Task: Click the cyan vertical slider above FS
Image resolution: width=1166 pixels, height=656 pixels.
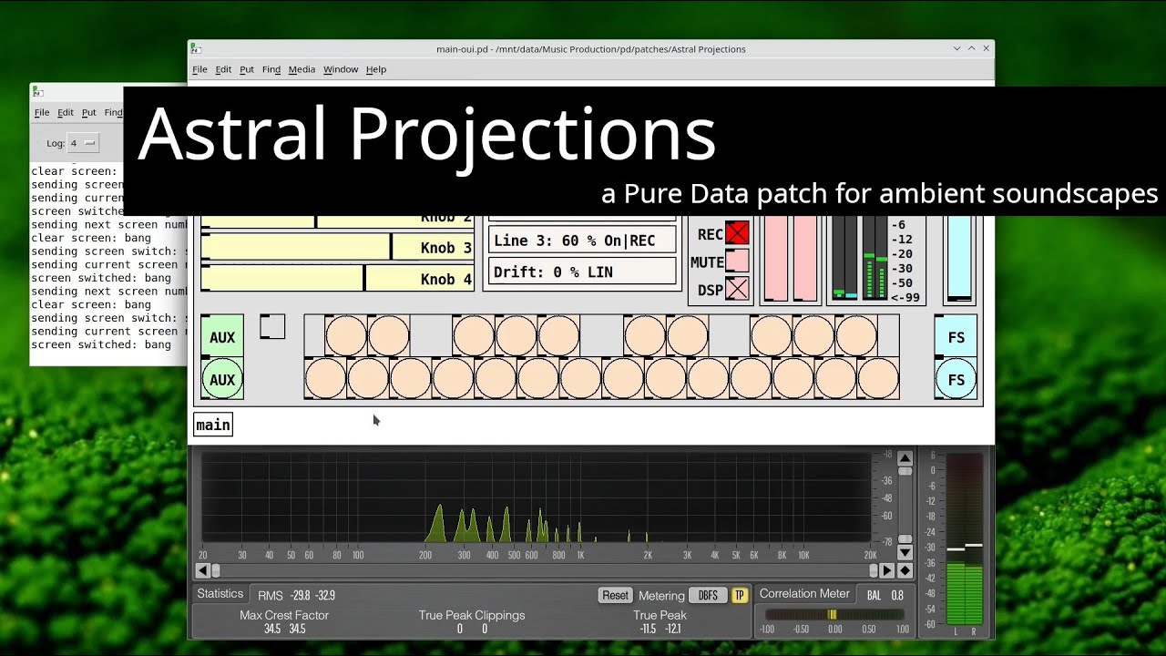Action: pos(958,258)
